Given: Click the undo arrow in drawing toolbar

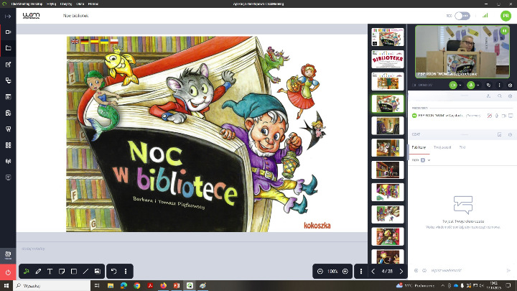Looking at the screenshot, I should coord(113,272).
